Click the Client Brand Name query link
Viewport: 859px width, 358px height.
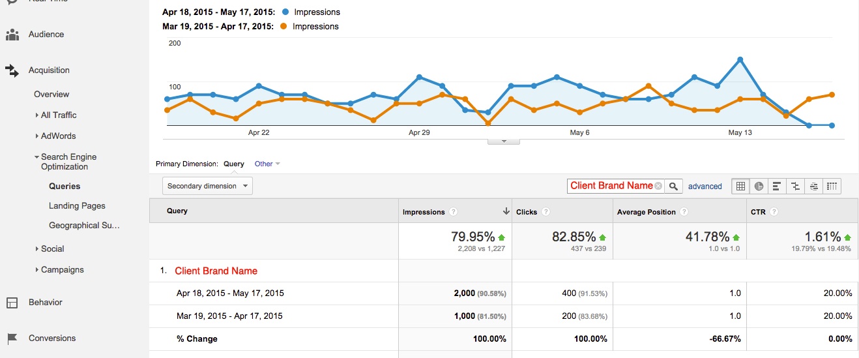[216, 271]
